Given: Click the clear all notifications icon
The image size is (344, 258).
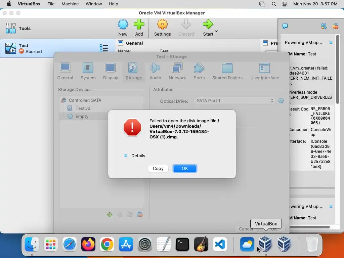Looking at the screenshot, I should coord(336,26).
